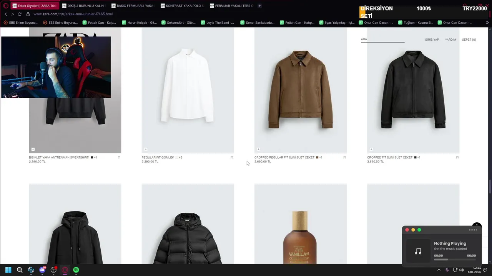Click the music player progress bar
492x276 pixels.
pos(455,260)
